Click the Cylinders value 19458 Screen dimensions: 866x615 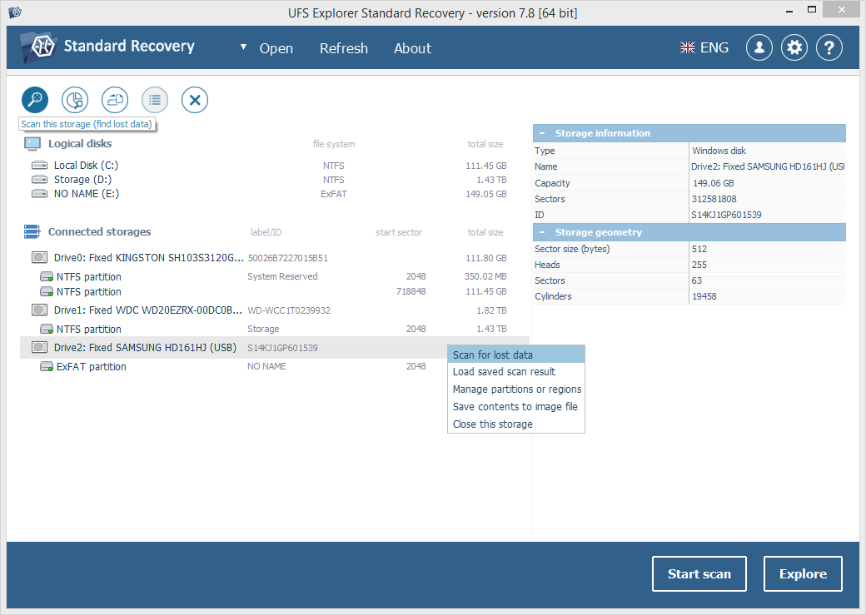pos(704,296)
